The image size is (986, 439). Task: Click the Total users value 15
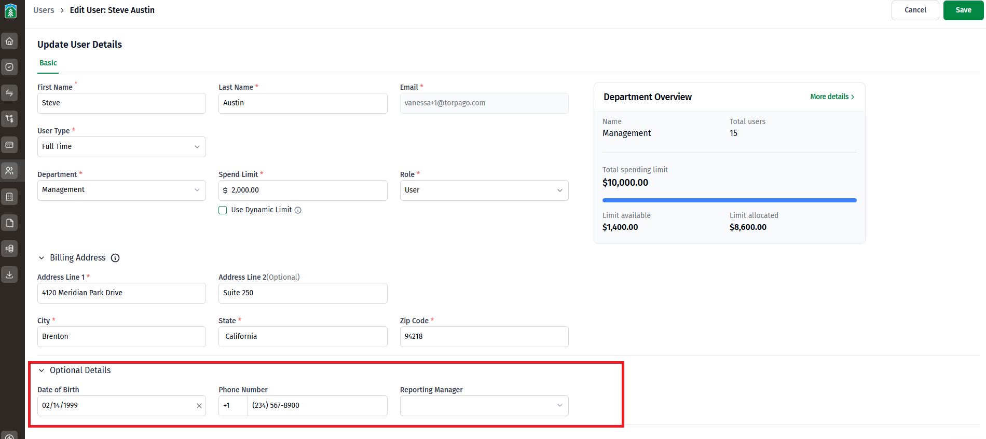733,133
